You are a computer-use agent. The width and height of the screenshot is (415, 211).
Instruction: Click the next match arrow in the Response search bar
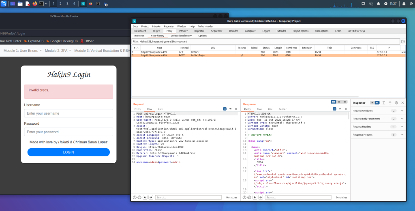coord(261,197)
